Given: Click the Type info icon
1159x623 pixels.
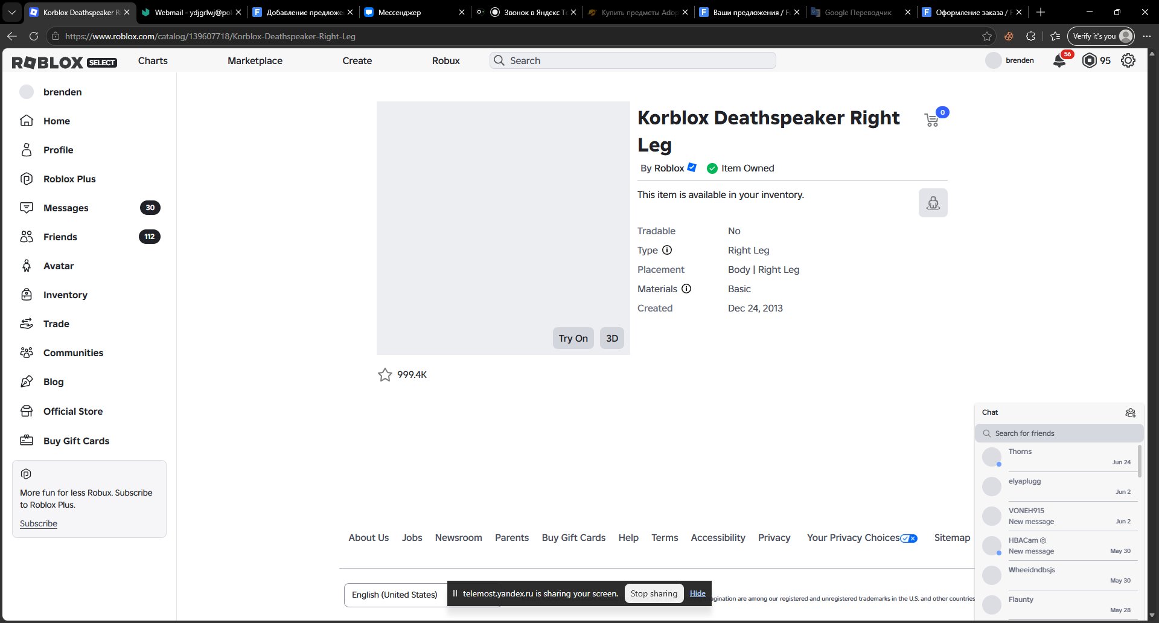Looking at the screenshot, I should 667,250.
